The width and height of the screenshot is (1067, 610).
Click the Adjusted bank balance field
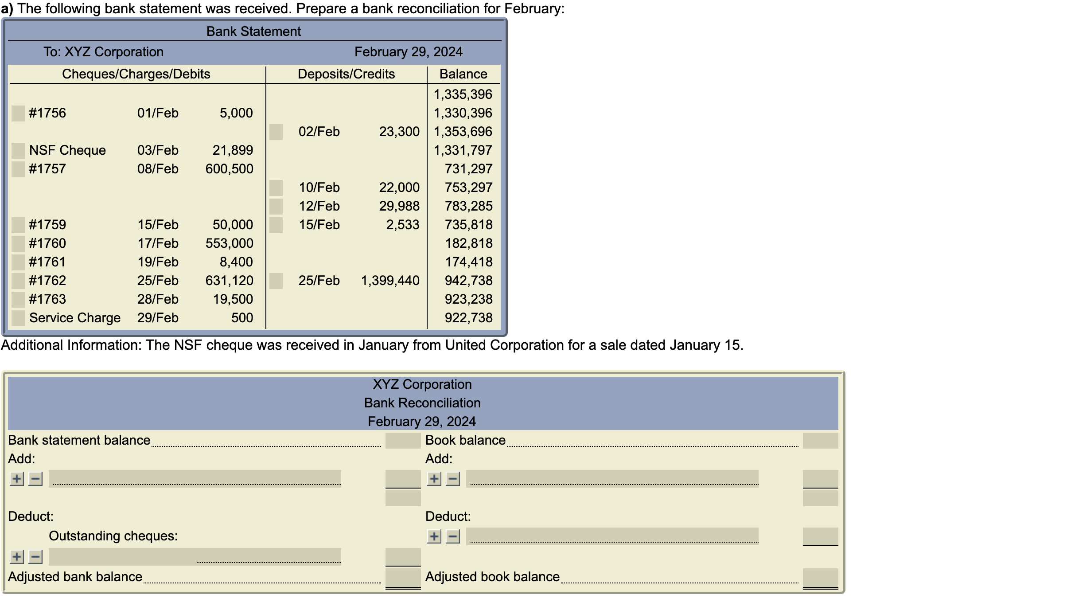[x=403, y=577]
